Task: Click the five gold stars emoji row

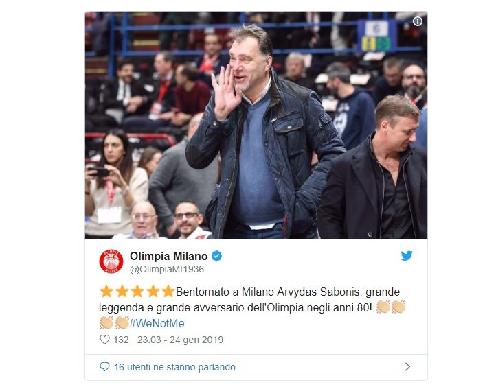Action: [137, 292]
